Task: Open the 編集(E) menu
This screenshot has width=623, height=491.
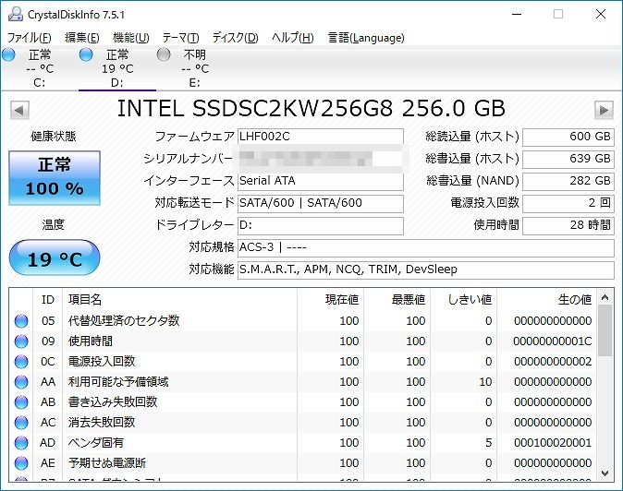Action: click(82, 38)
